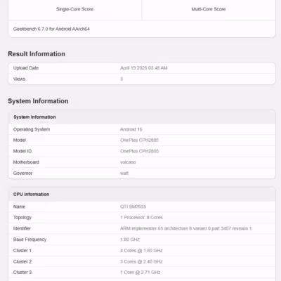This screenshot has width=281, height=281.
Task: Click the Views count value
Action: click(122, 79)
